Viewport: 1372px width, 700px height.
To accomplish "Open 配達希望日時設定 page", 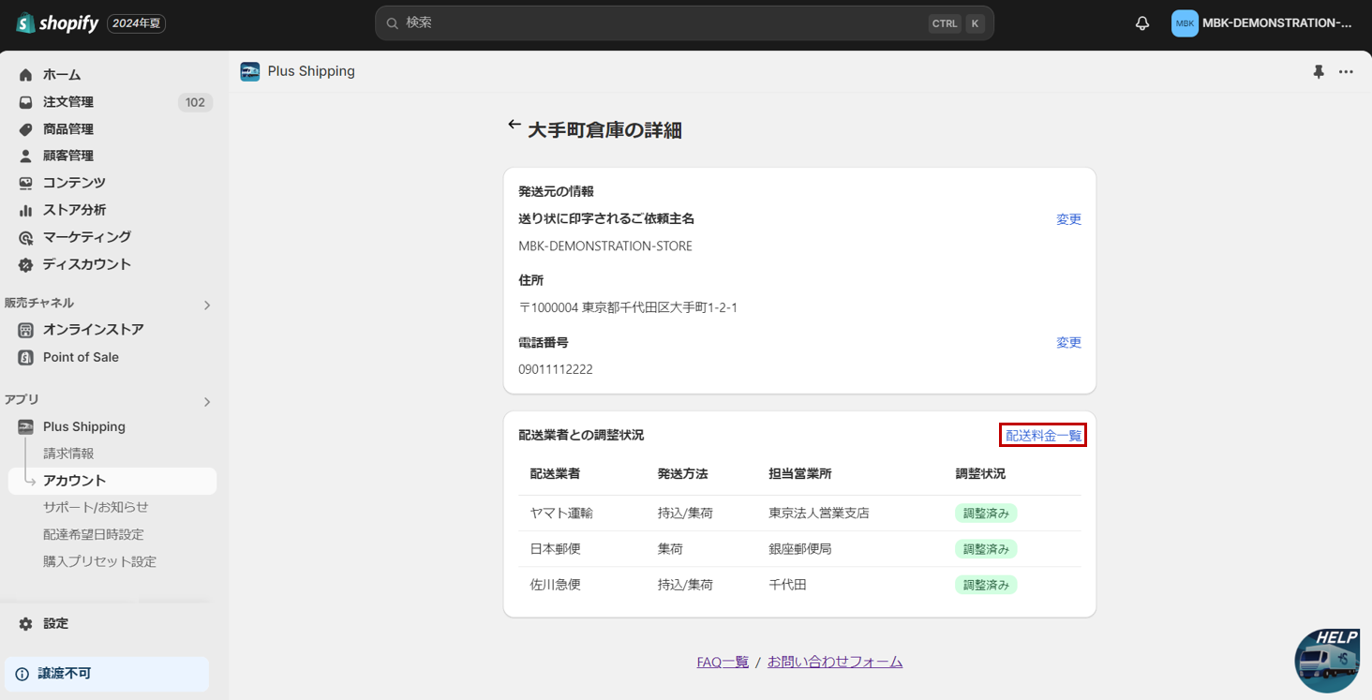I will (94, 534).
